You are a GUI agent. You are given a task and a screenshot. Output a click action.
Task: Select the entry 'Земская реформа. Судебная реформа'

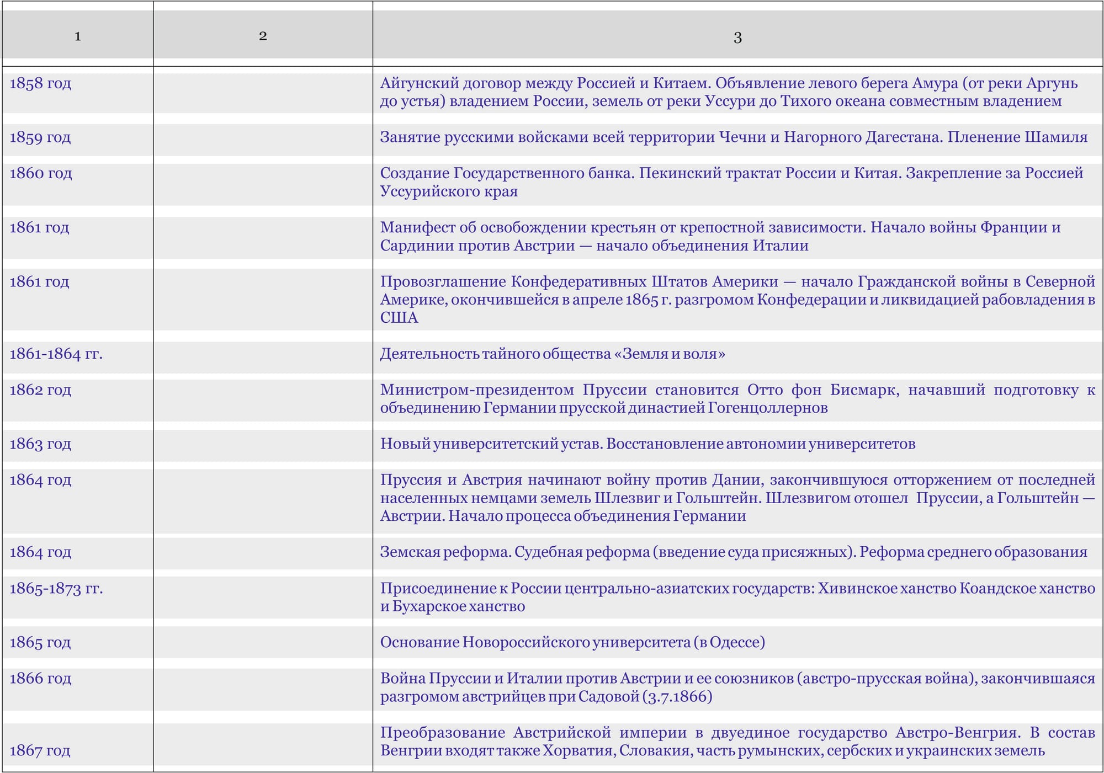pyautogui.click(x=514, y=552)
